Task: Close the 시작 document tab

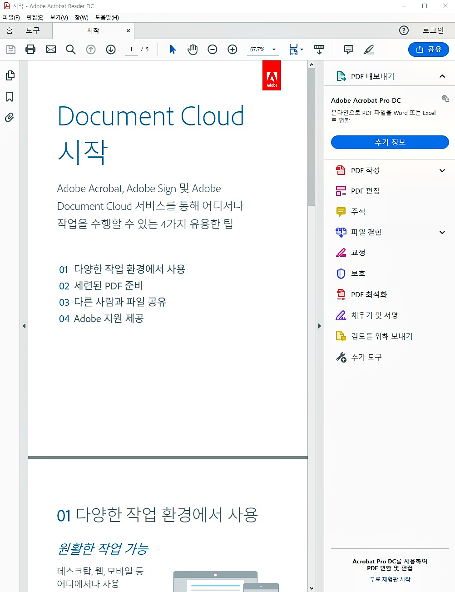Action: point(128,30)
